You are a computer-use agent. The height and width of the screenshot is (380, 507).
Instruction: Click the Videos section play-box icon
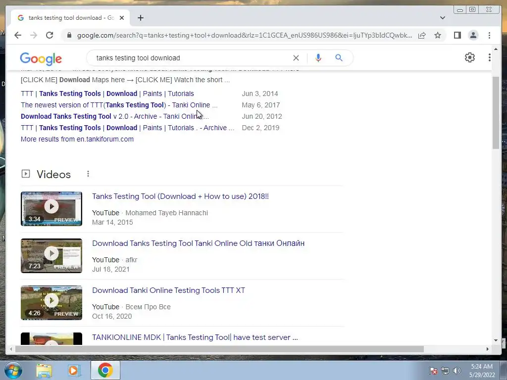[26, 174]
